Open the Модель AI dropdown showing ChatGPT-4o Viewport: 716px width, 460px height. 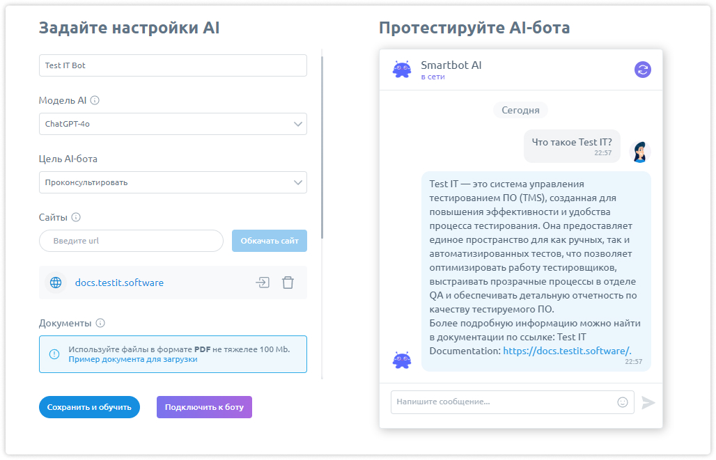pyautogui.click(x=173, y=124)
